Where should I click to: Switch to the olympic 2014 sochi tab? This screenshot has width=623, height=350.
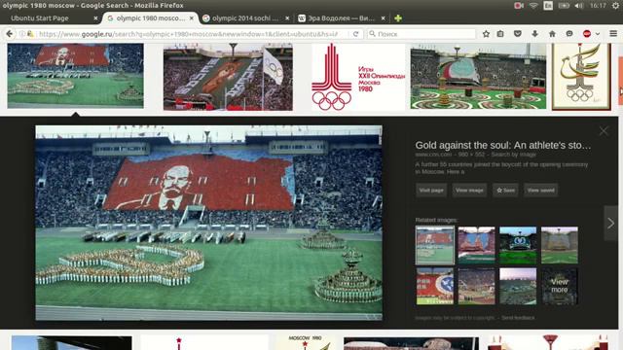tap(245, 18)
